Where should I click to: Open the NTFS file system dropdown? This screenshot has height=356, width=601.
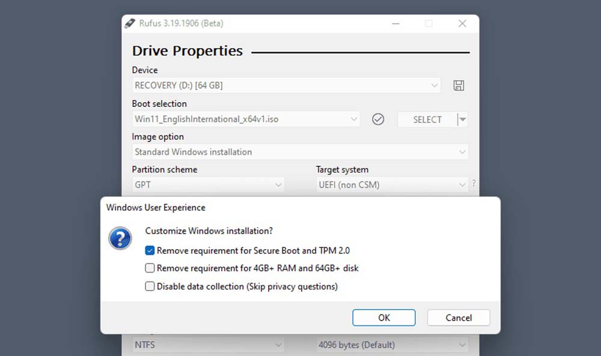point(208,345)
